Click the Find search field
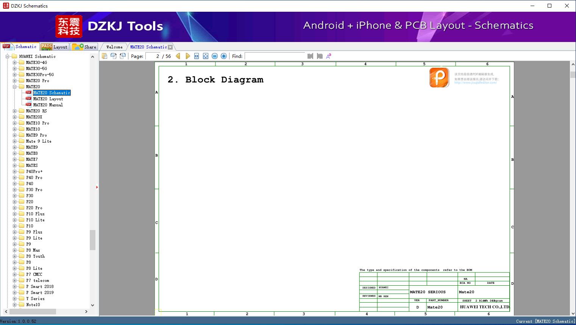 tap(275, 56)
